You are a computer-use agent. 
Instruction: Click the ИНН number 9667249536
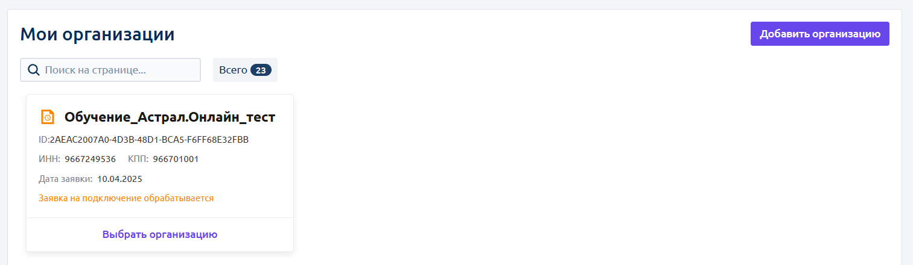point(91,159)
